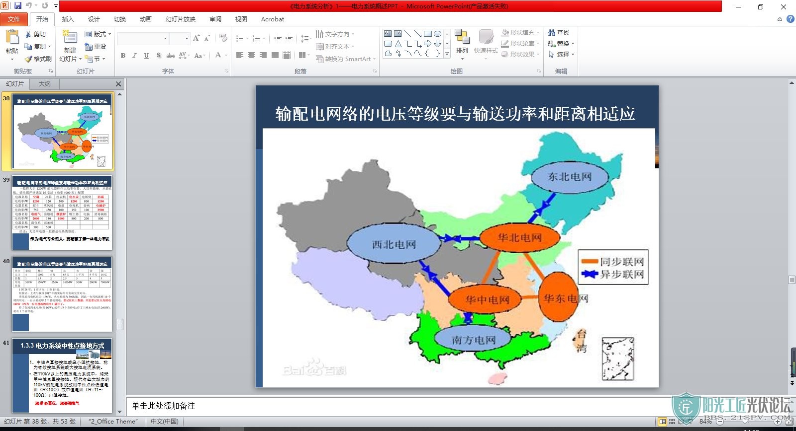Image resolution: width=796 pixels, height=431 pixels.
Task: Open the font size dropdown
Action: point(187,38)
